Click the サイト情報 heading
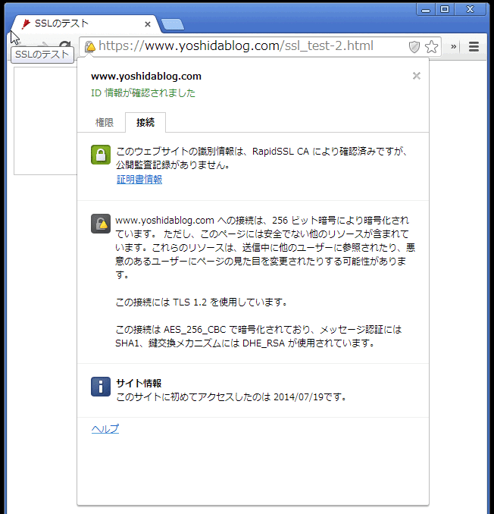Image resolution: width=494 pixels, height=514 pixels. (139, 383)
